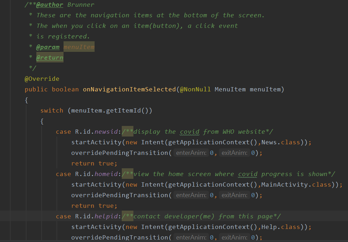This screenshot has width=348, height=242.
Task: Click exitAnim hint in the newsid case
Action: point(234,153)
